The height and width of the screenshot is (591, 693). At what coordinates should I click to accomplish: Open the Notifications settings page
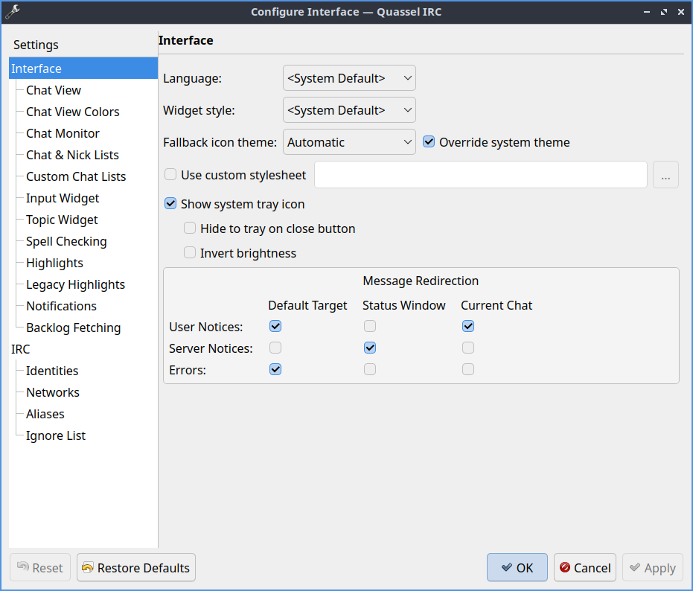pos(61,306)
